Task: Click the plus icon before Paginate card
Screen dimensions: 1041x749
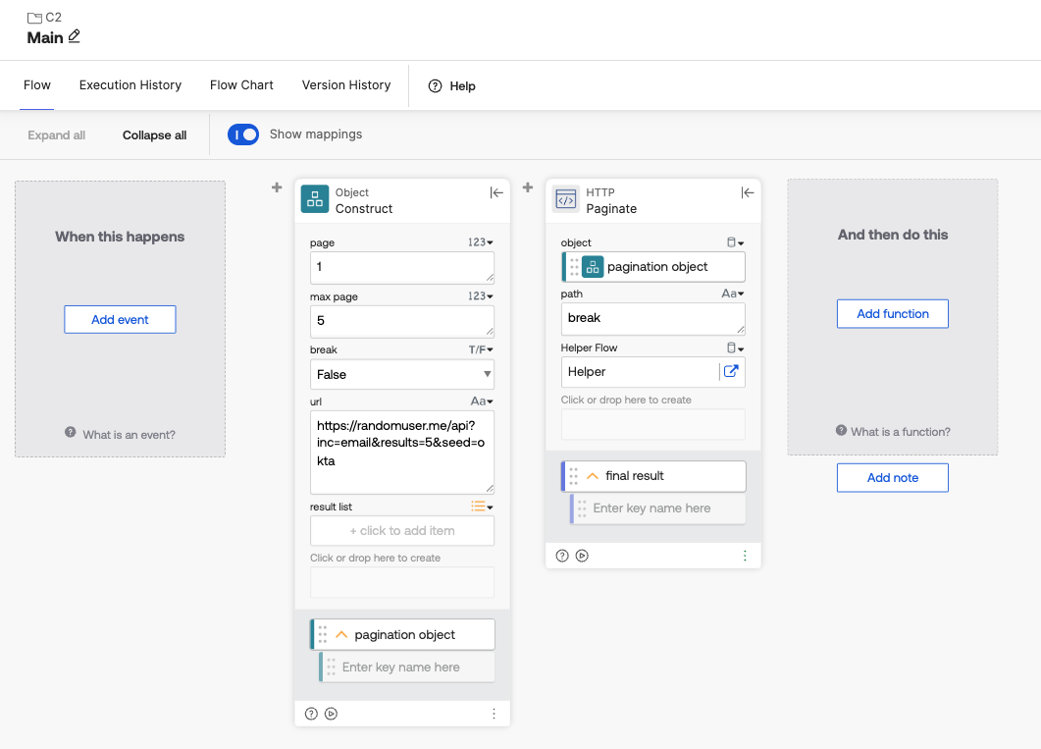Action: click(528, 187)
